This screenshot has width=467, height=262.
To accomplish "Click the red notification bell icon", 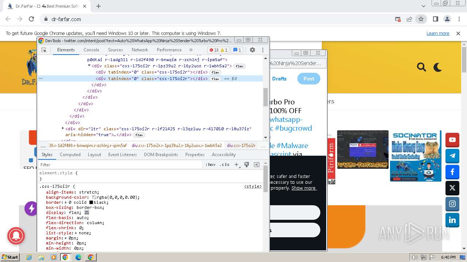I will (16, 236).
